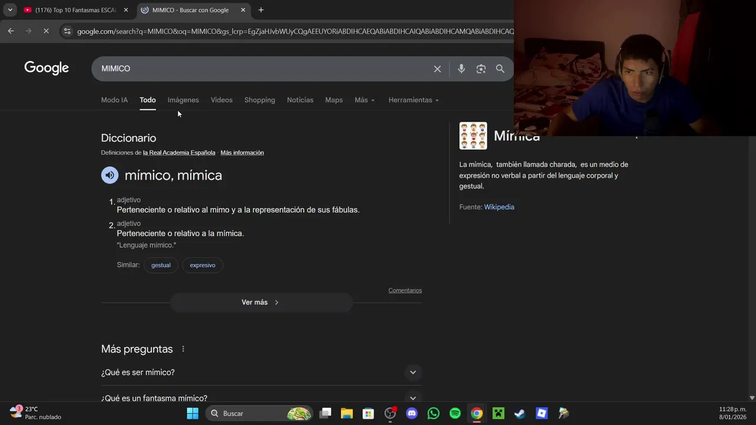Clear the search box with the X icon
The height and width of the screenshot is (425, 756).
point(437,69)
